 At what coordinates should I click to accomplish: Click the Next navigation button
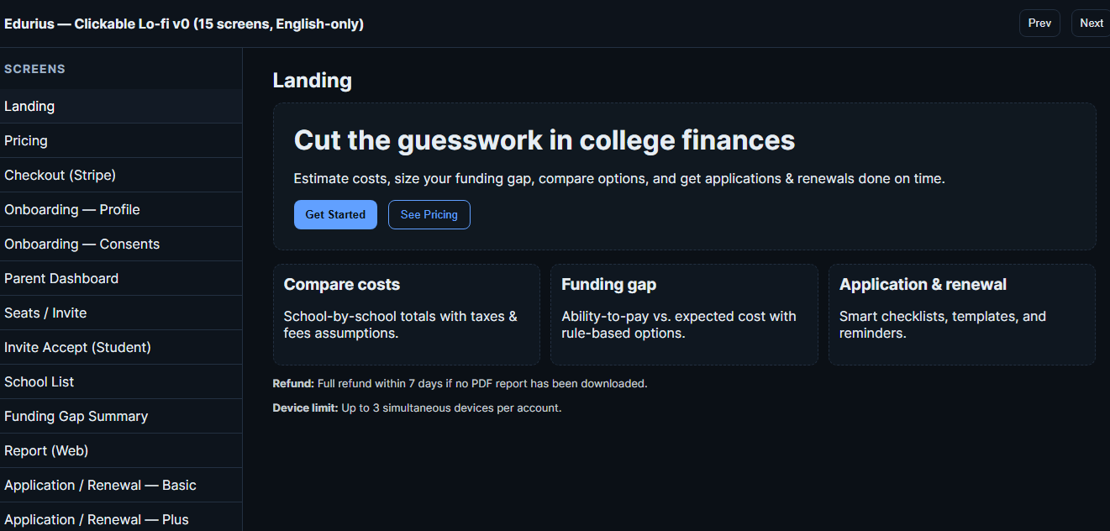[x=1091, y=24]
